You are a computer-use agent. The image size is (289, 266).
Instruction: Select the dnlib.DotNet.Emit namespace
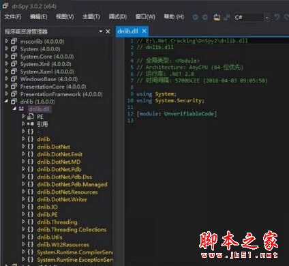60,154
